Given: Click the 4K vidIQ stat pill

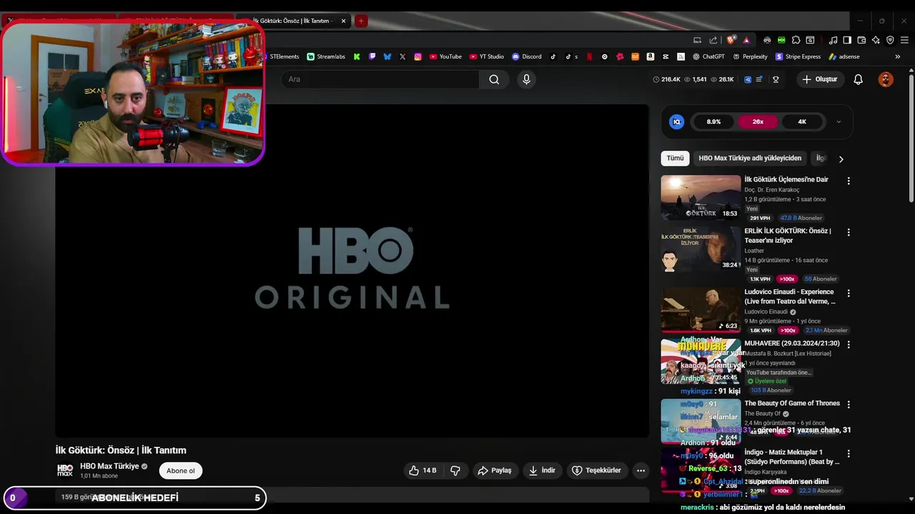Looking at the screenshot, I should point(802,122).
